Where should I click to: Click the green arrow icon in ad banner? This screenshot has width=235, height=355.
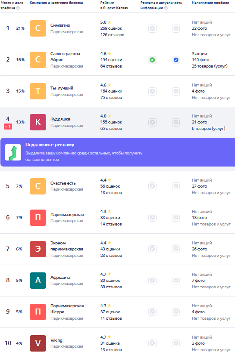pos(13,152)
